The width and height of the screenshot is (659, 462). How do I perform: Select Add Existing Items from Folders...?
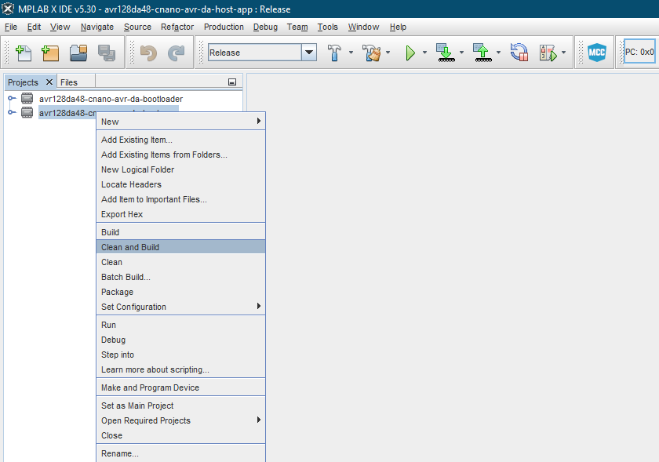click(181, 155)
